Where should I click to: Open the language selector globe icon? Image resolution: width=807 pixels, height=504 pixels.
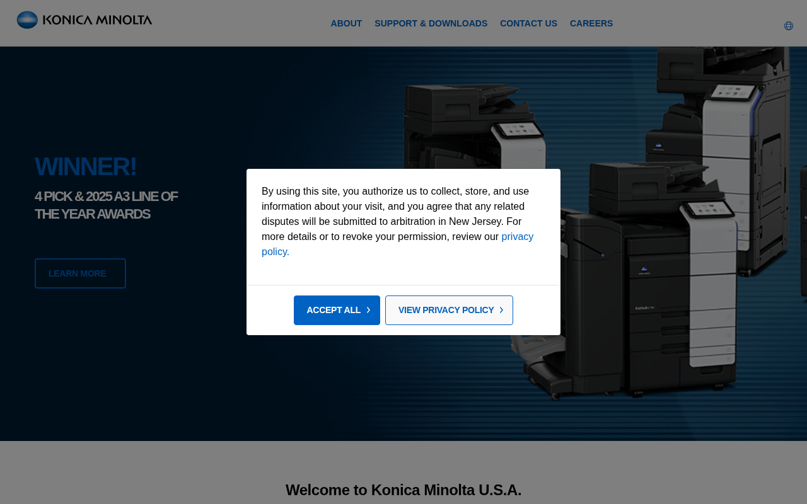[789, 26]
